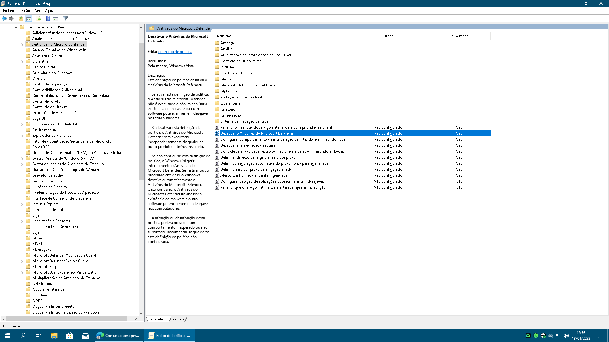Open Microsoft Store taskbar icon

[69, 336]
